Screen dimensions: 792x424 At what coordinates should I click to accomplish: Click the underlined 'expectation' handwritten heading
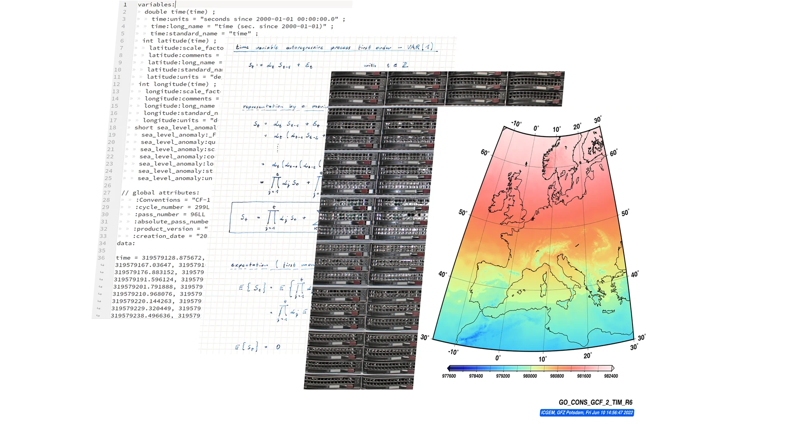(249, 265)
